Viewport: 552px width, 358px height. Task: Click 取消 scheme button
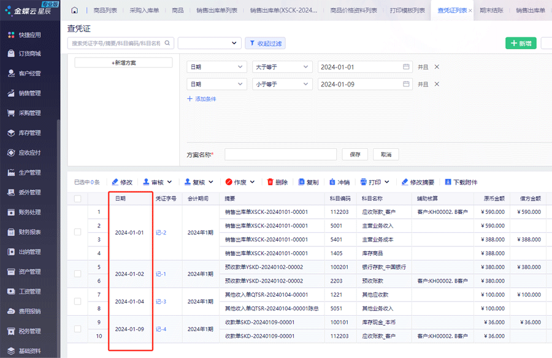386,154
